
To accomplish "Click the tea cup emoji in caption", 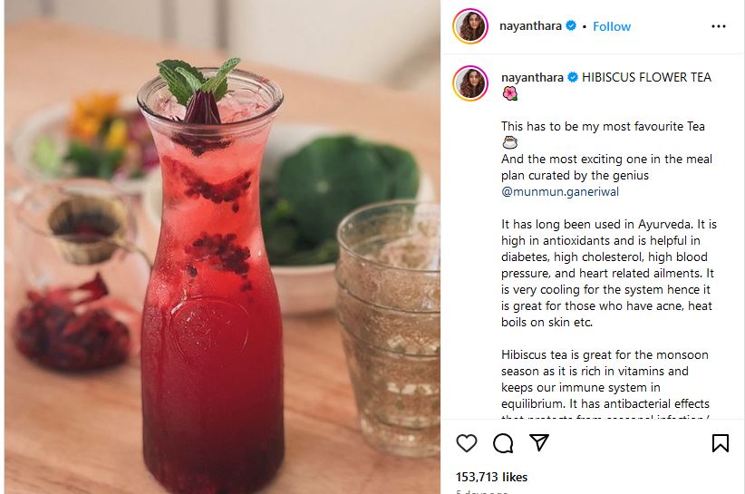I will pos(508,142).
